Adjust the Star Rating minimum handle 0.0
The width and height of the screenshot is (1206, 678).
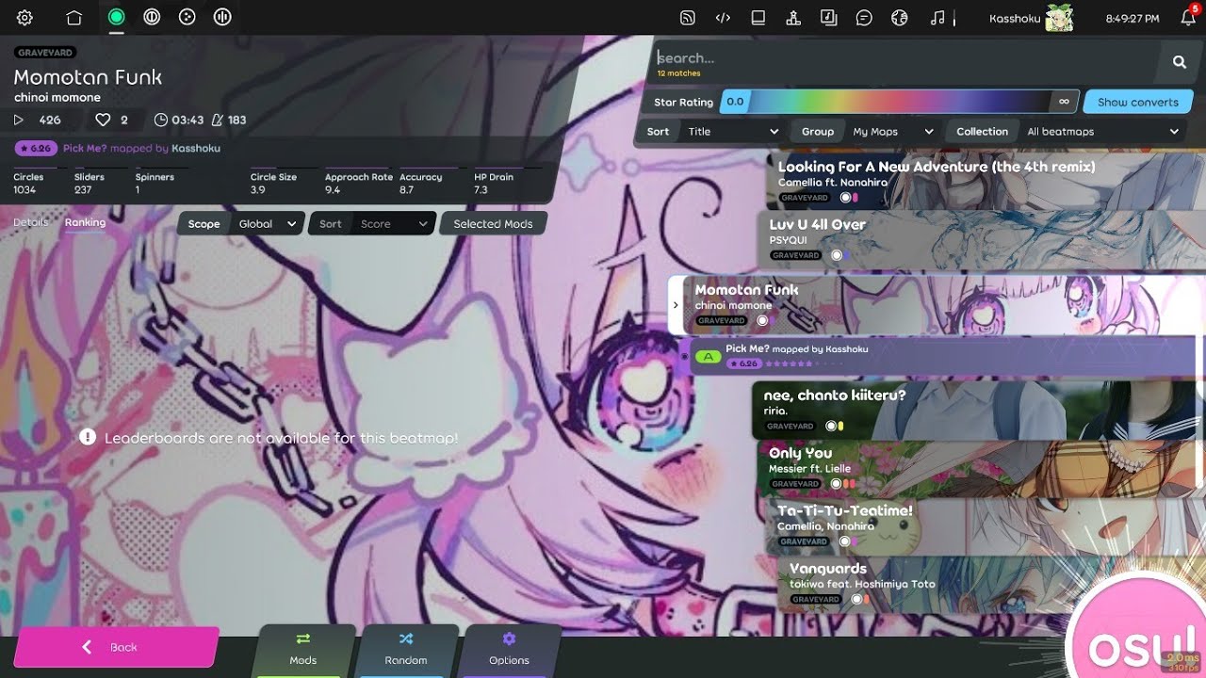pos(735,102)
